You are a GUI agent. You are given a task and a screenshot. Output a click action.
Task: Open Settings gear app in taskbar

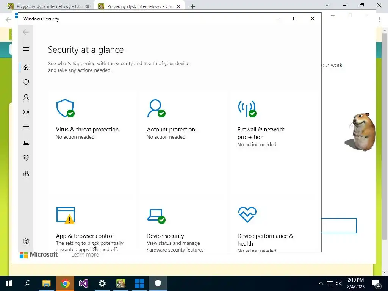pos(102,283)
